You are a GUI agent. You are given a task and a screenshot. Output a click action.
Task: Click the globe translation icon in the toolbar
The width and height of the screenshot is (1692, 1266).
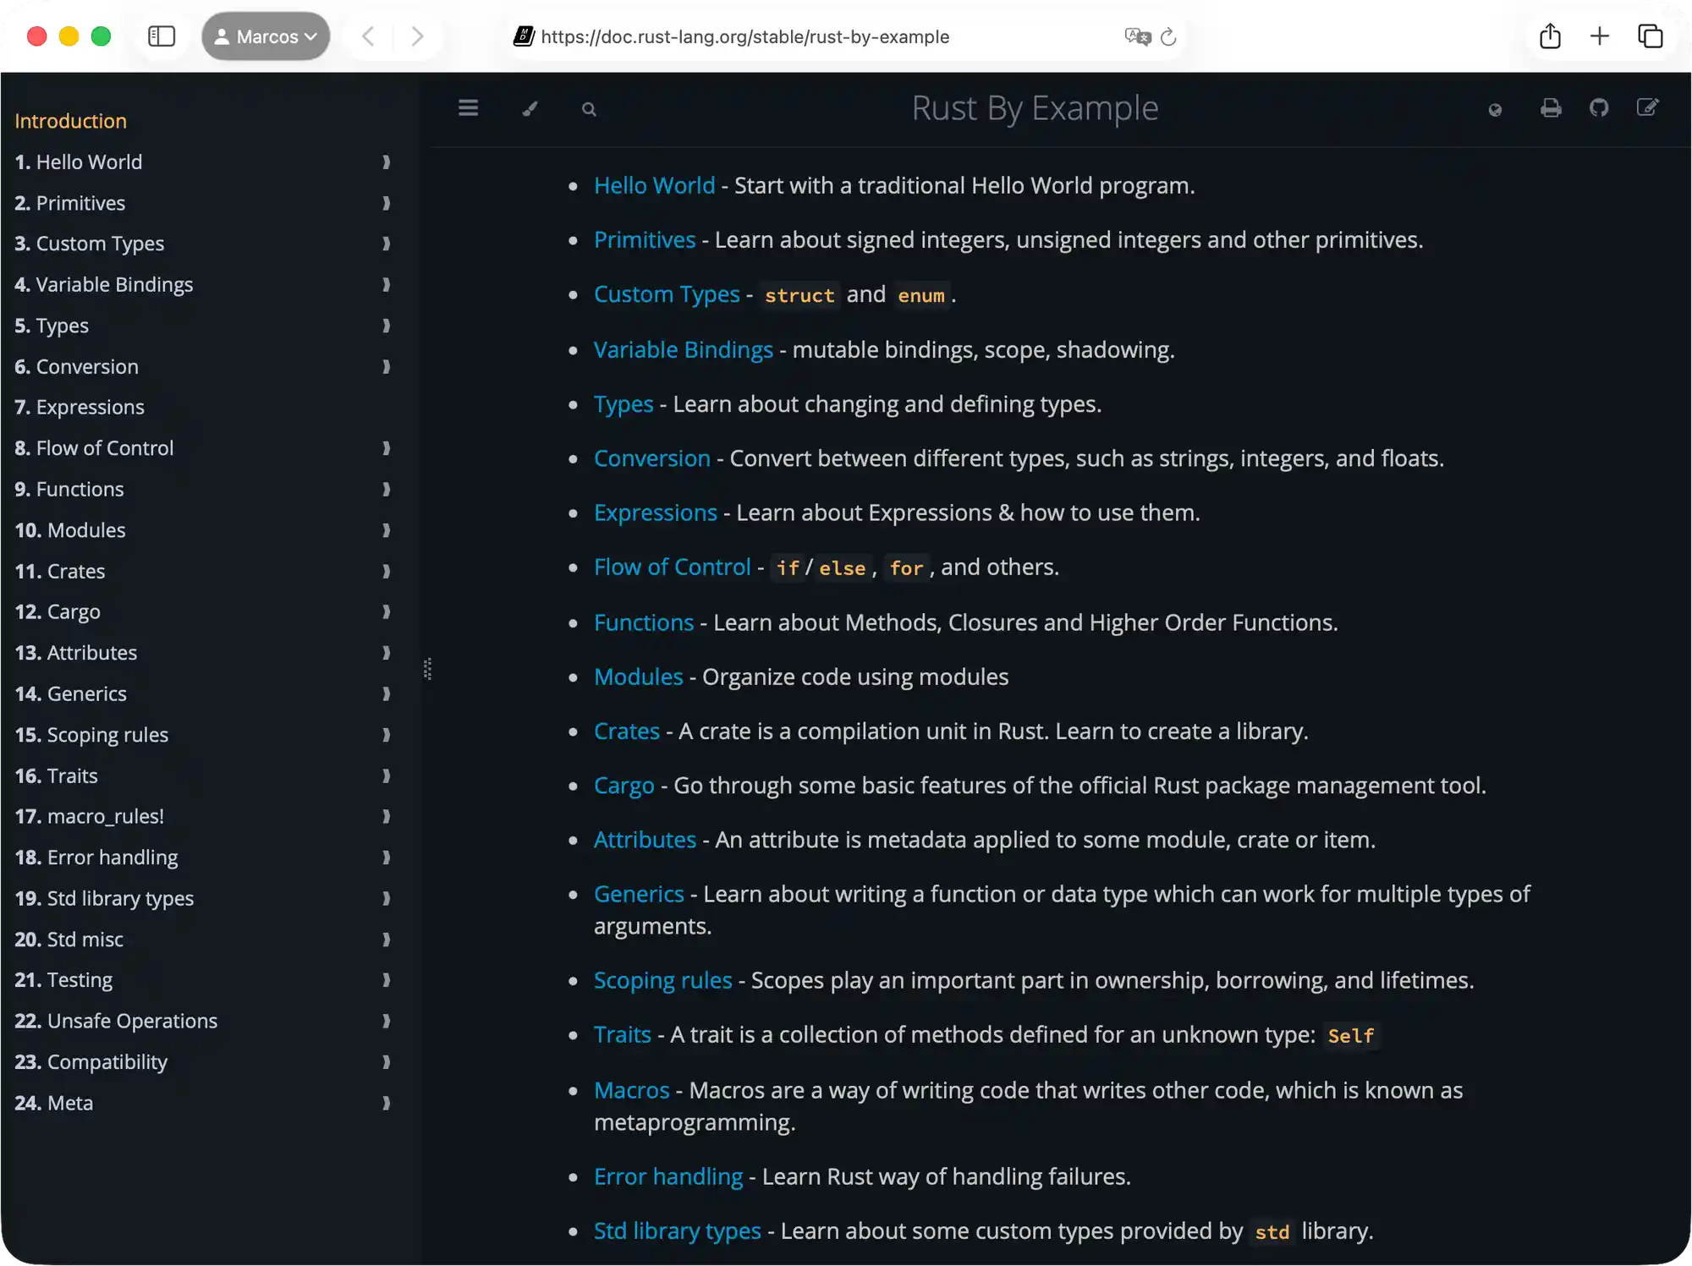(1495, 109)
